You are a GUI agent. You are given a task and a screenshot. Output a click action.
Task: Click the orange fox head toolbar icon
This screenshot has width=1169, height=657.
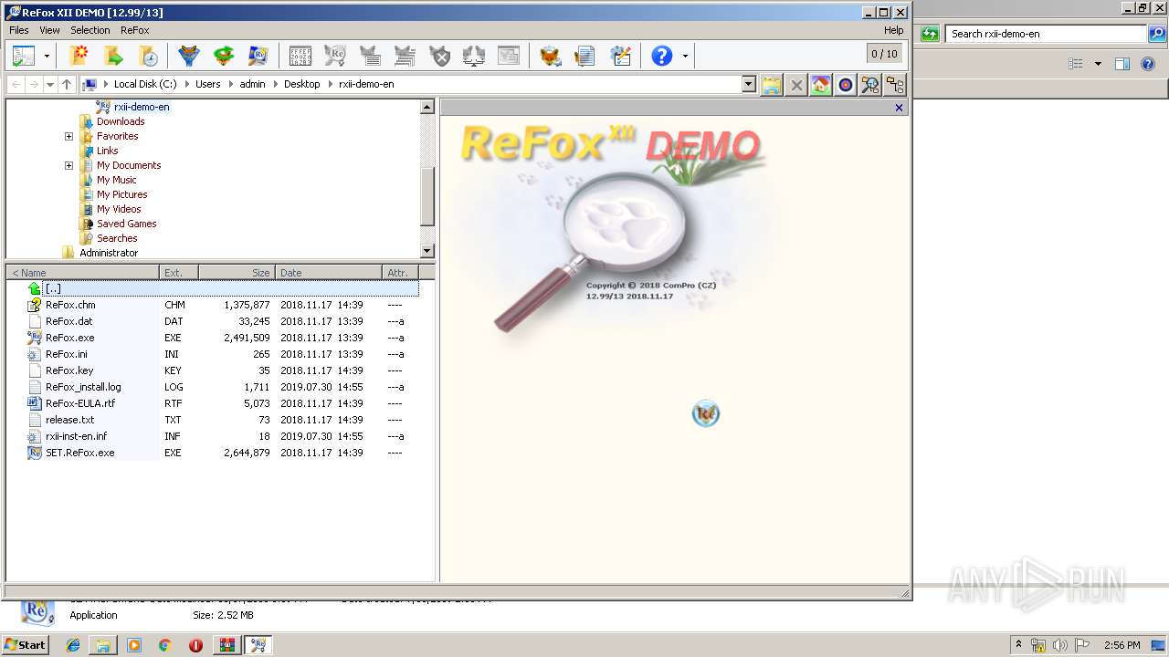coord(550,56)
